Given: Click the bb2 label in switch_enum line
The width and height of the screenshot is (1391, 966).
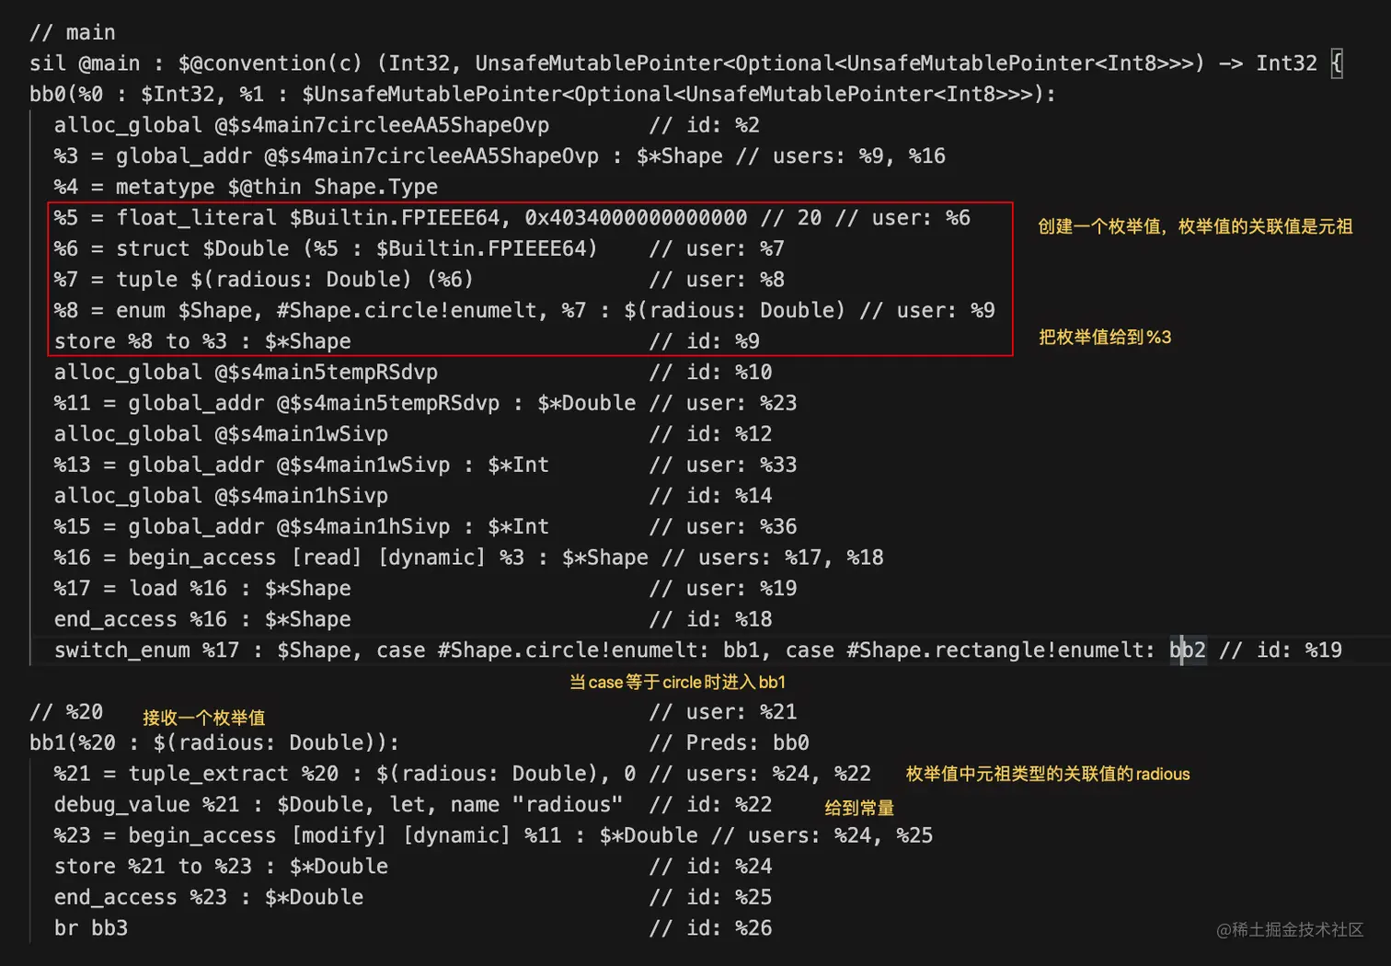Looking at the screenshot, I should (1187, 650).
